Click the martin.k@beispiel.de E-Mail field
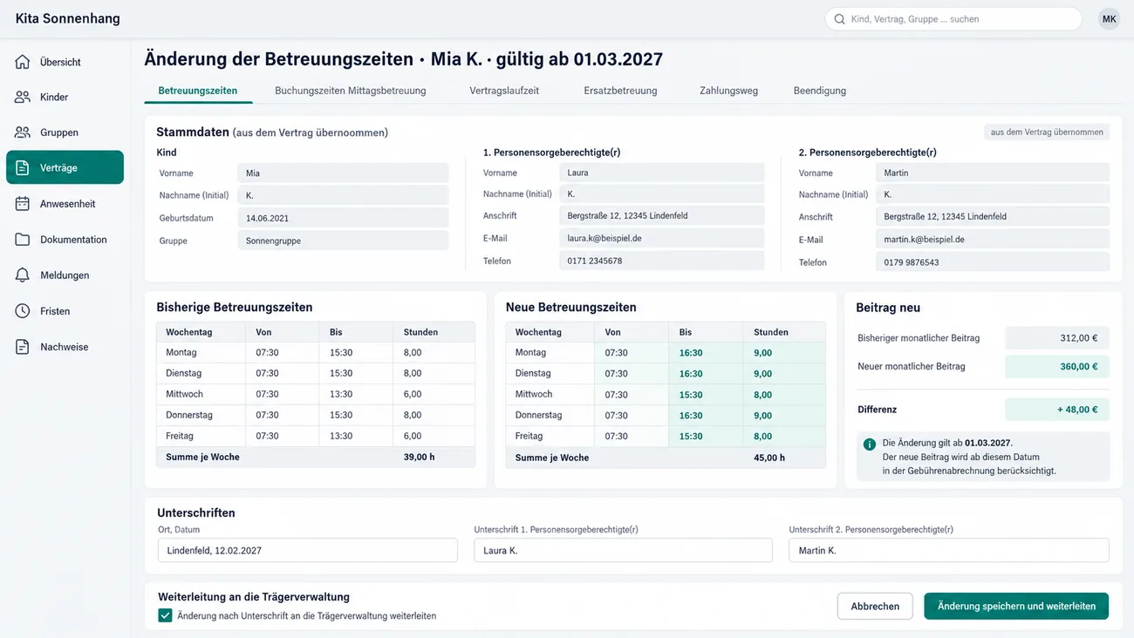The width and height of the screenshot is (1134, 638). click(x=993, y=239)
